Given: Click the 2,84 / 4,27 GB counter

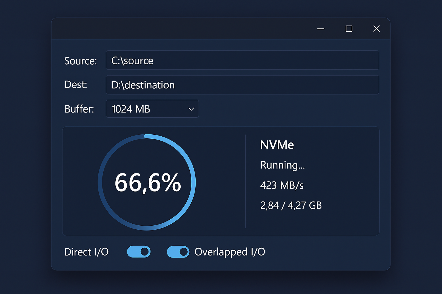Looking at the screenshot, I should (291, 205).
